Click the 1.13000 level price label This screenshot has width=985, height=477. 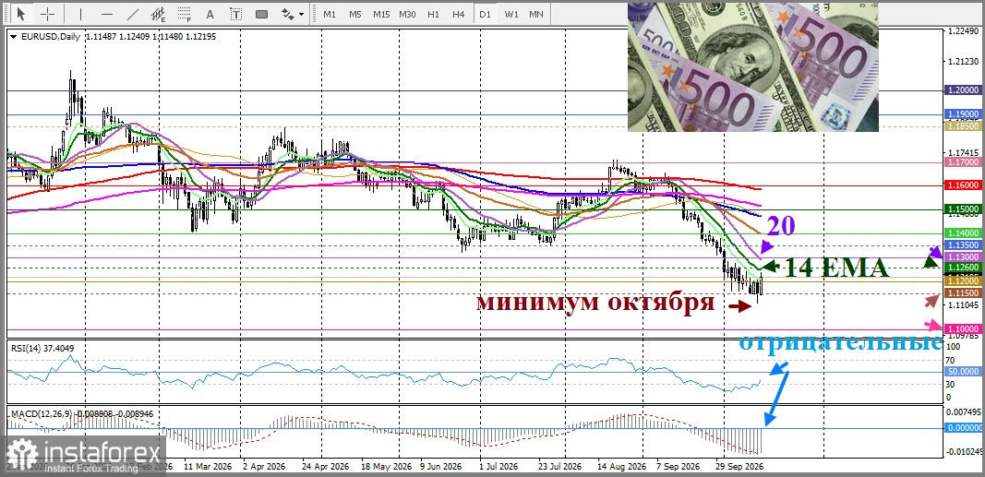963,256
